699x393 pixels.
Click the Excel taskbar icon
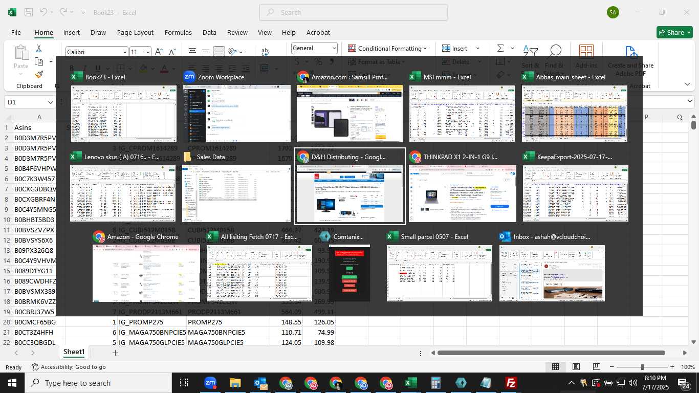(411, 383)
